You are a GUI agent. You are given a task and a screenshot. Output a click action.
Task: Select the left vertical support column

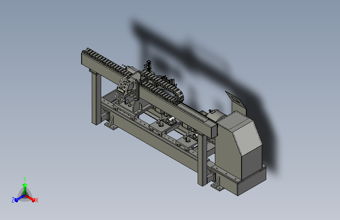tap(96, 98)
